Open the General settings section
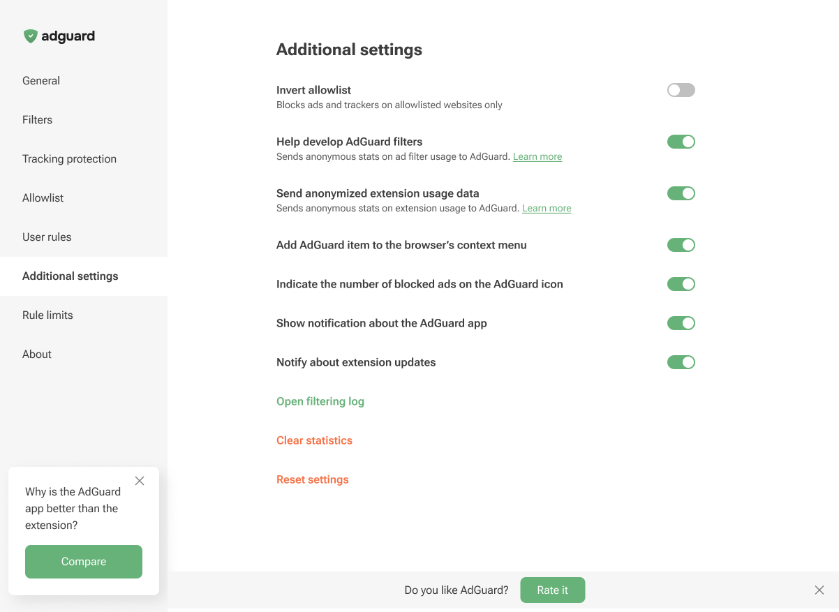The image size is (839, 612). click(41, 80)
